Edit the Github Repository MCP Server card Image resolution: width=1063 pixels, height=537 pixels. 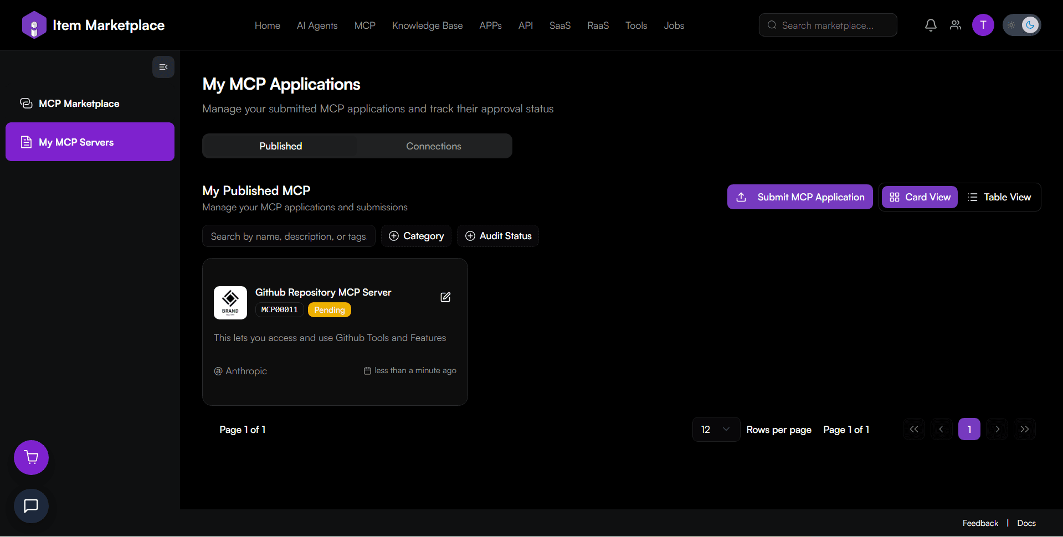pos(445,297)
